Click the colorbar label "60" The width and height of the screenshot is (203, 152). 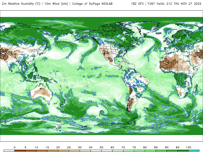click(112, 147)
